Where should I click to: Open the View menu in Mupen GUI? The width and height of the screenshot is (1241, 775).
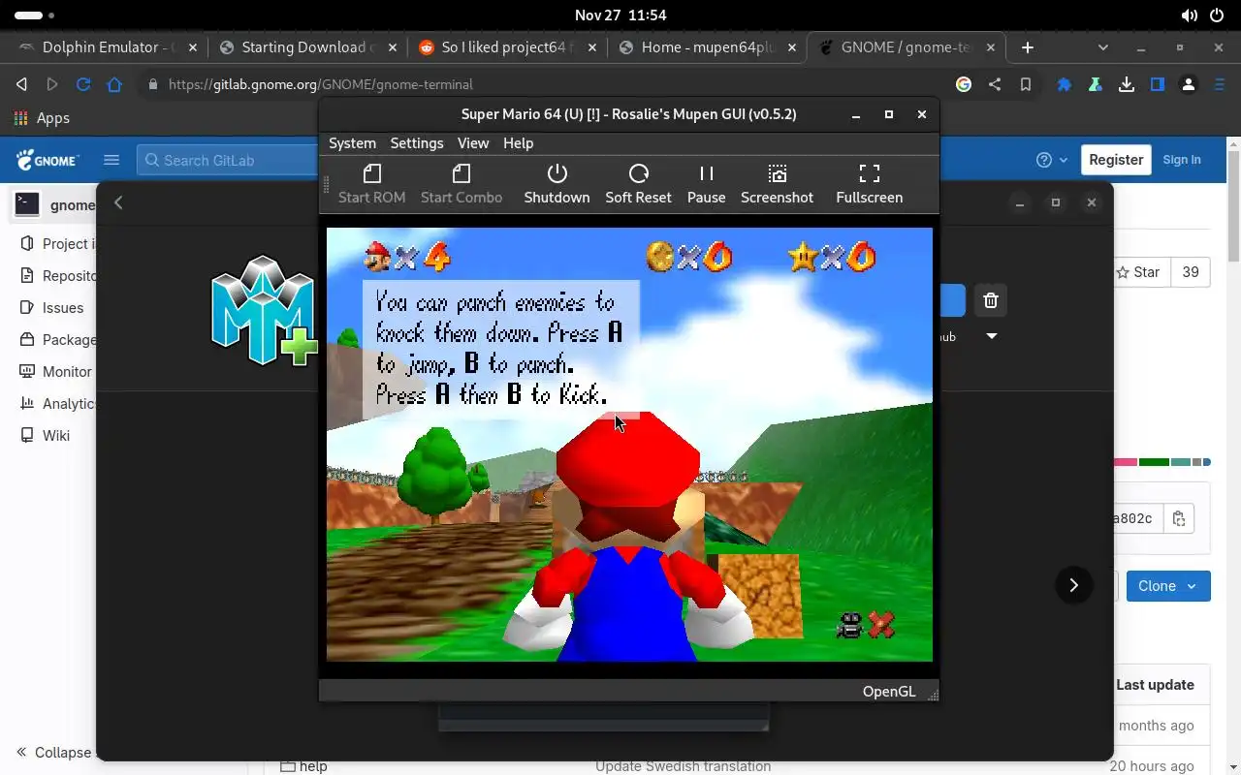click(x=473, y=142)
